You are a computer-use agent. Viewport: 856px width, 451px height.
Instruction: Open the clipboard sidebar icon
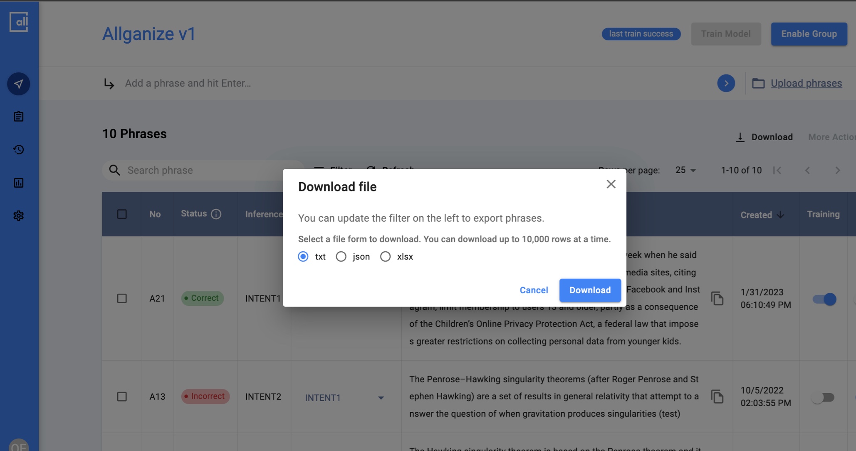[18, 116]
